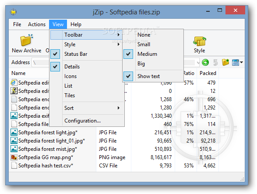Select the Details view option

pyautogui.click(x=86, y=67)
